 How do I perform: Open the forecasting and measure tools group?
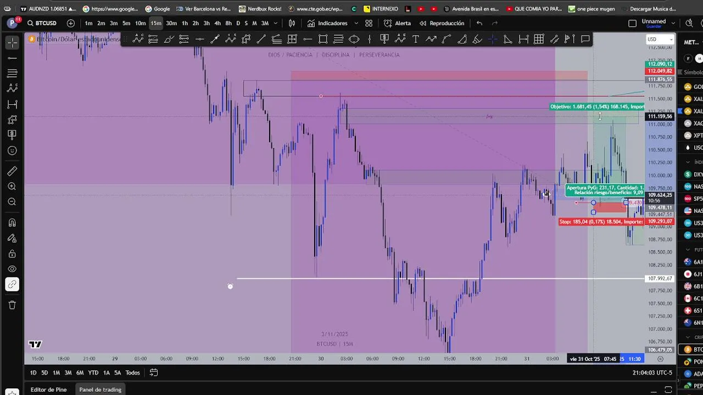pyautogui.click(x=12, y=104)
